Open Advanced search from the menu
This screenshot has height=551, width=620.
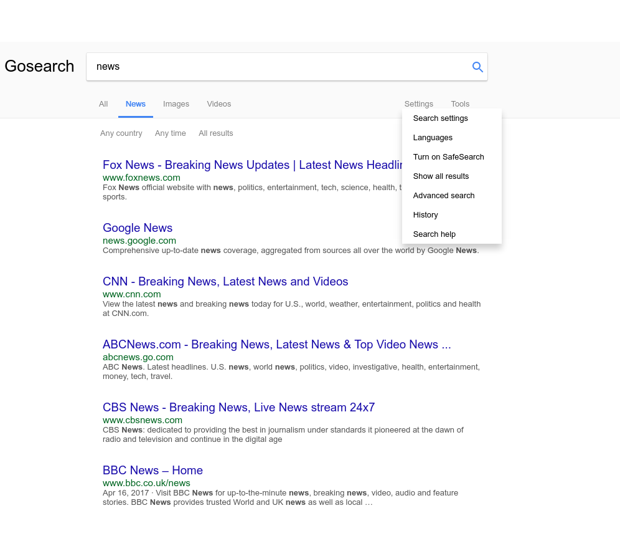[x=452, y=196]
